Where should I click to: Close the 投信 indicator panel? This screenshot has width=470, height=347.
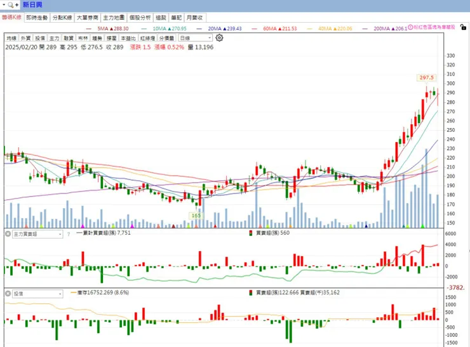click(8, 294)
